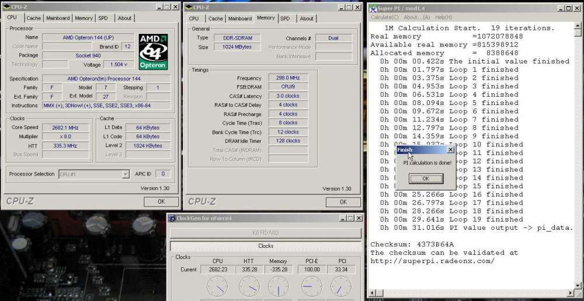
Task: Click the Name field showing AMD Opteron 144 (UP)
Action: [x=88, y=37]
